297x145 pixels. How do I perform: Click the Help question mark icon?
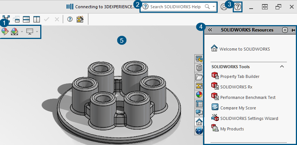238,7
